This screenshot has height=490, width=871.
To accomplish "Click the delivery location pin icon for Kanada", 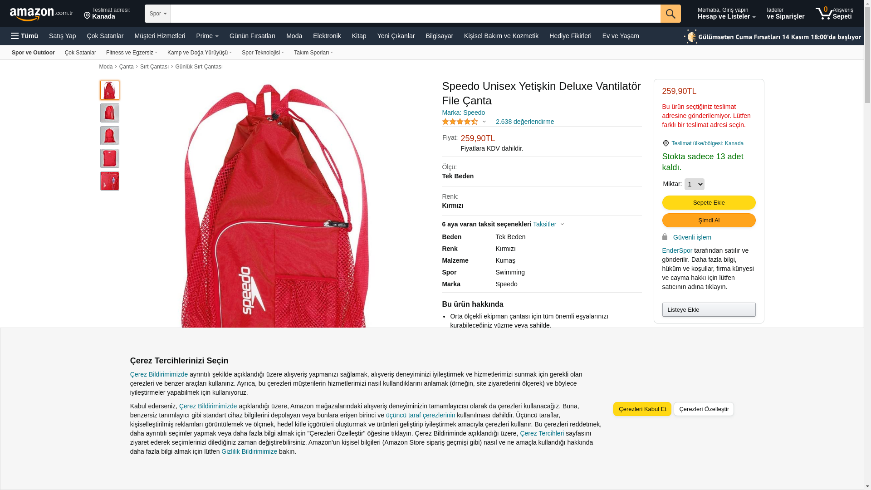I will 87,16.
